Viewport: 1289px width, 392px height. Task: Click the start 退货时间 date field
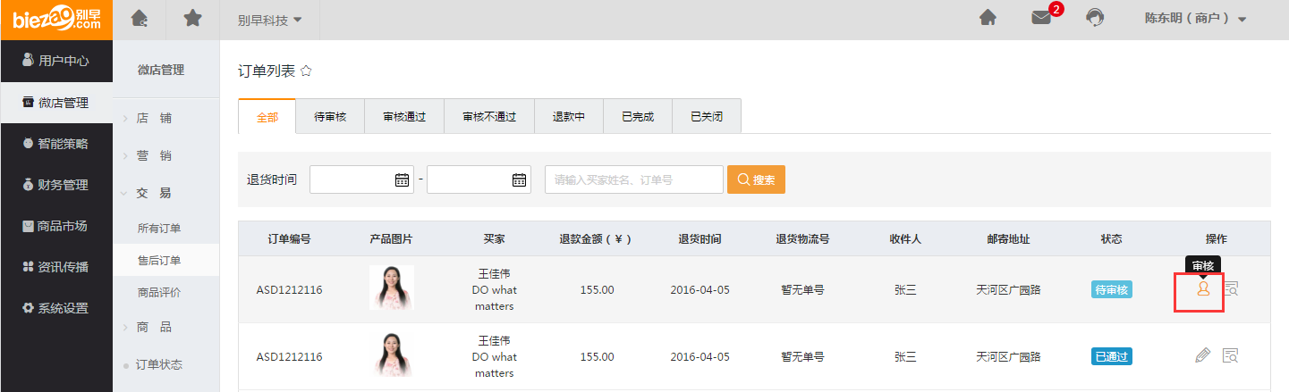(361, 179)
